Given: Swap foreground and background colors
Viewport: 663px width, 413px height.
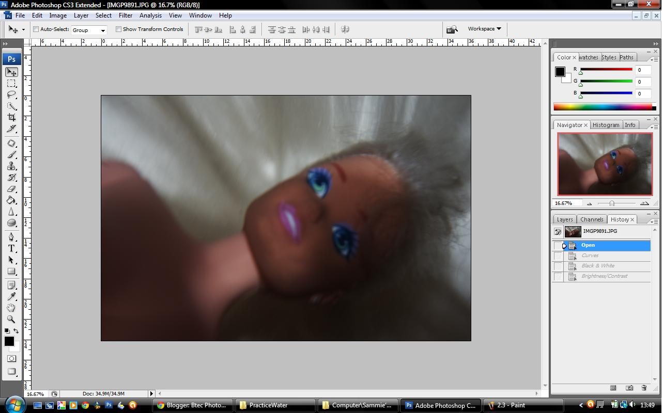Looking at the screenshot, I should [17, 331].
